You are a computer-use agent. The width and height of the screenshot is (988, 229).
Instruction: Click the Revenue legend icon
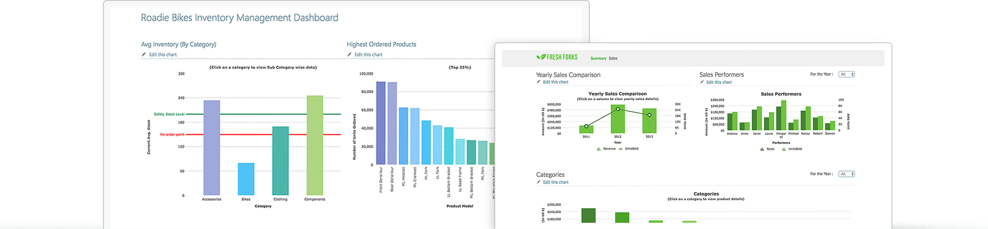[x=599, y=149]
